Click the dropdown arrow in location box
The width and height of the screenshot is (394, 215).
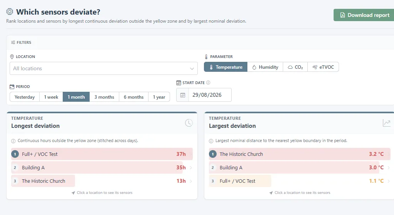coord(192,69)
